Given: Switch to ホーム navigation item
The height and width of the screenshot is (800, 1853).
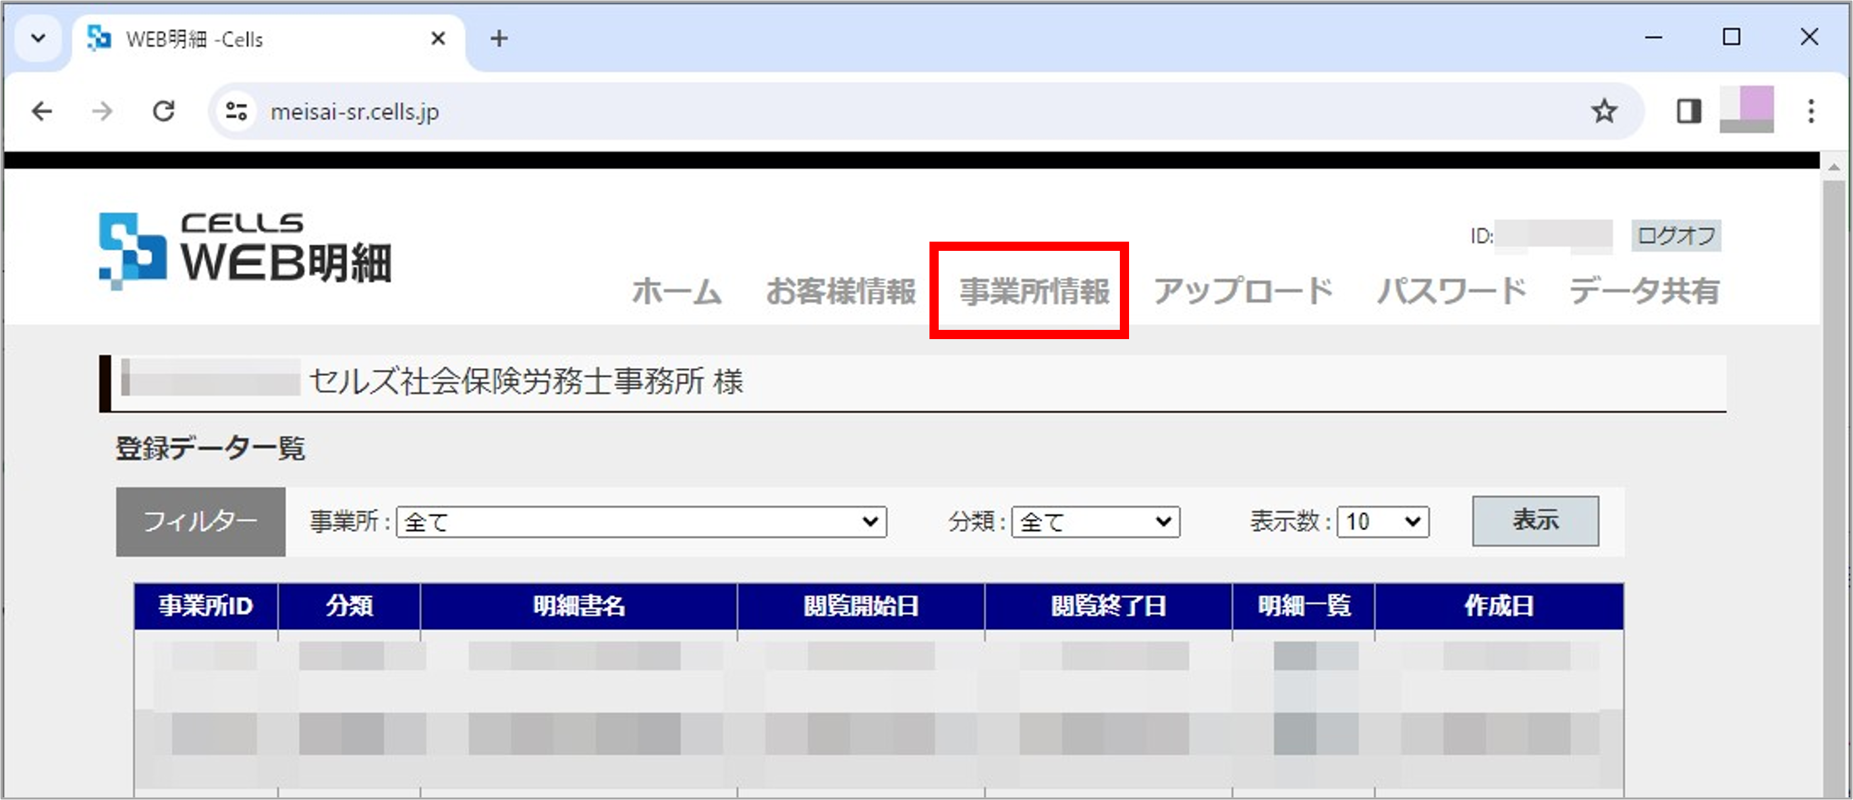Looking at the screenshot, I should (677, 290).
